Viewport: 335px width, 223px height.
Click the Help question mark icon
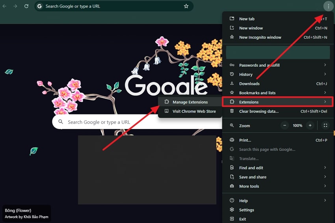tap(232, 201)
